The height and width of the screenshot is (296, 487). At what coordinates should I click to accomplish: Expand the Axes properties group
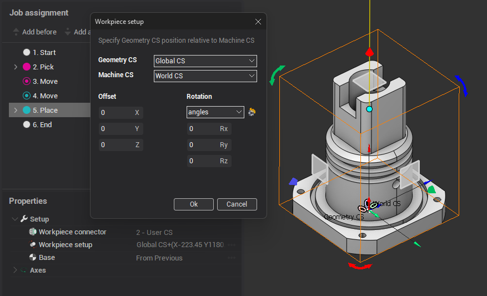tap(15, 270)
